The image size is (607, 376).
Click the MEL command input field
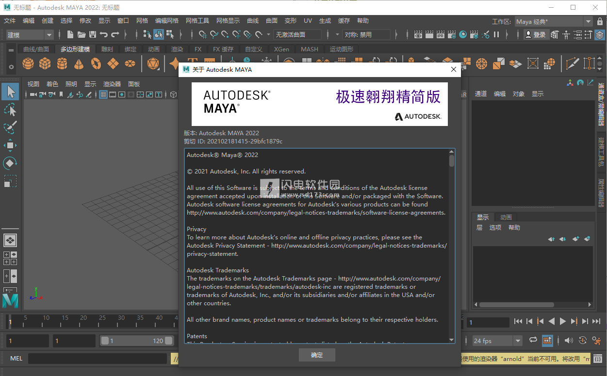[x=98, y=359]
